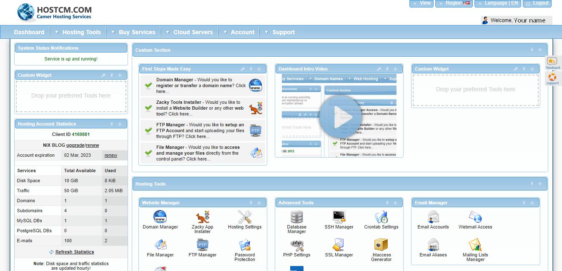Image resolution: width=562 pixels, height=271 pixels.
Task: Open the Region dropdown
Action: click(x=454, y=3)
